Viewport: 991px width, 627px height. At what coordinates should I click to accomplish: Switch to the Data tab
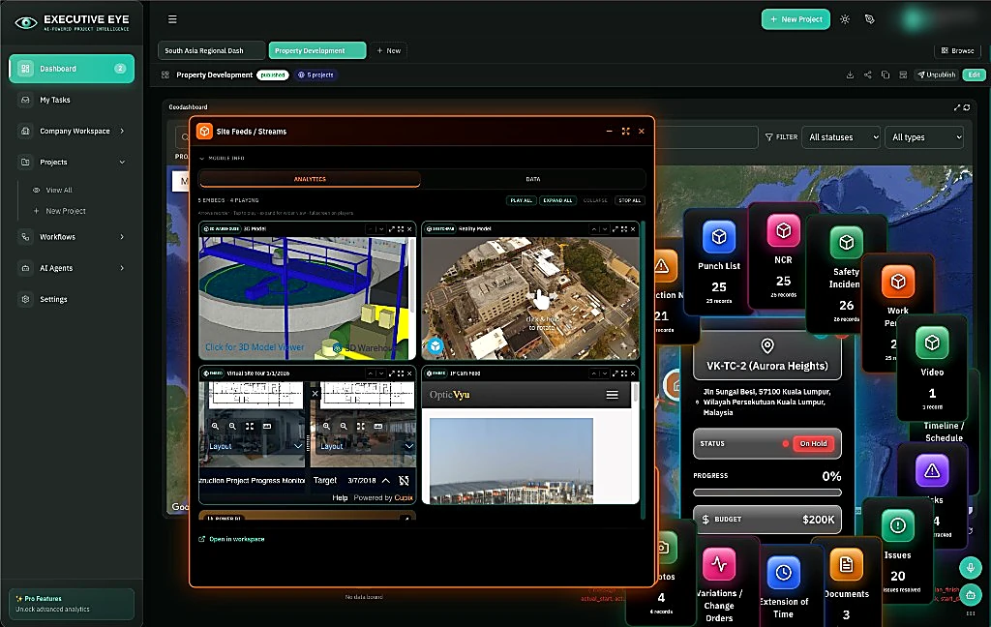[533, 180]
